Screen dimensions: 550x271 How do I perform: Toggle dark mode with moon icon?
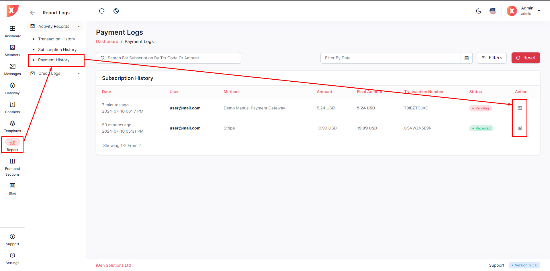479,11
